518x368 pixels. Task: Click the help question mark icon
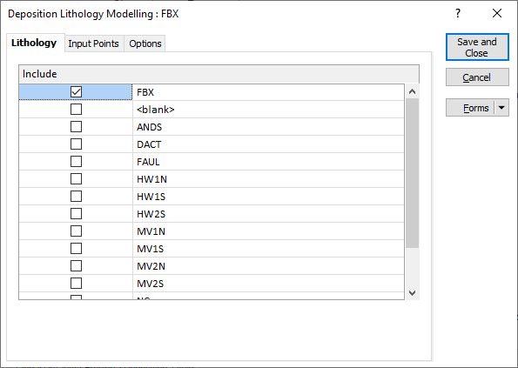click(458, 14)
